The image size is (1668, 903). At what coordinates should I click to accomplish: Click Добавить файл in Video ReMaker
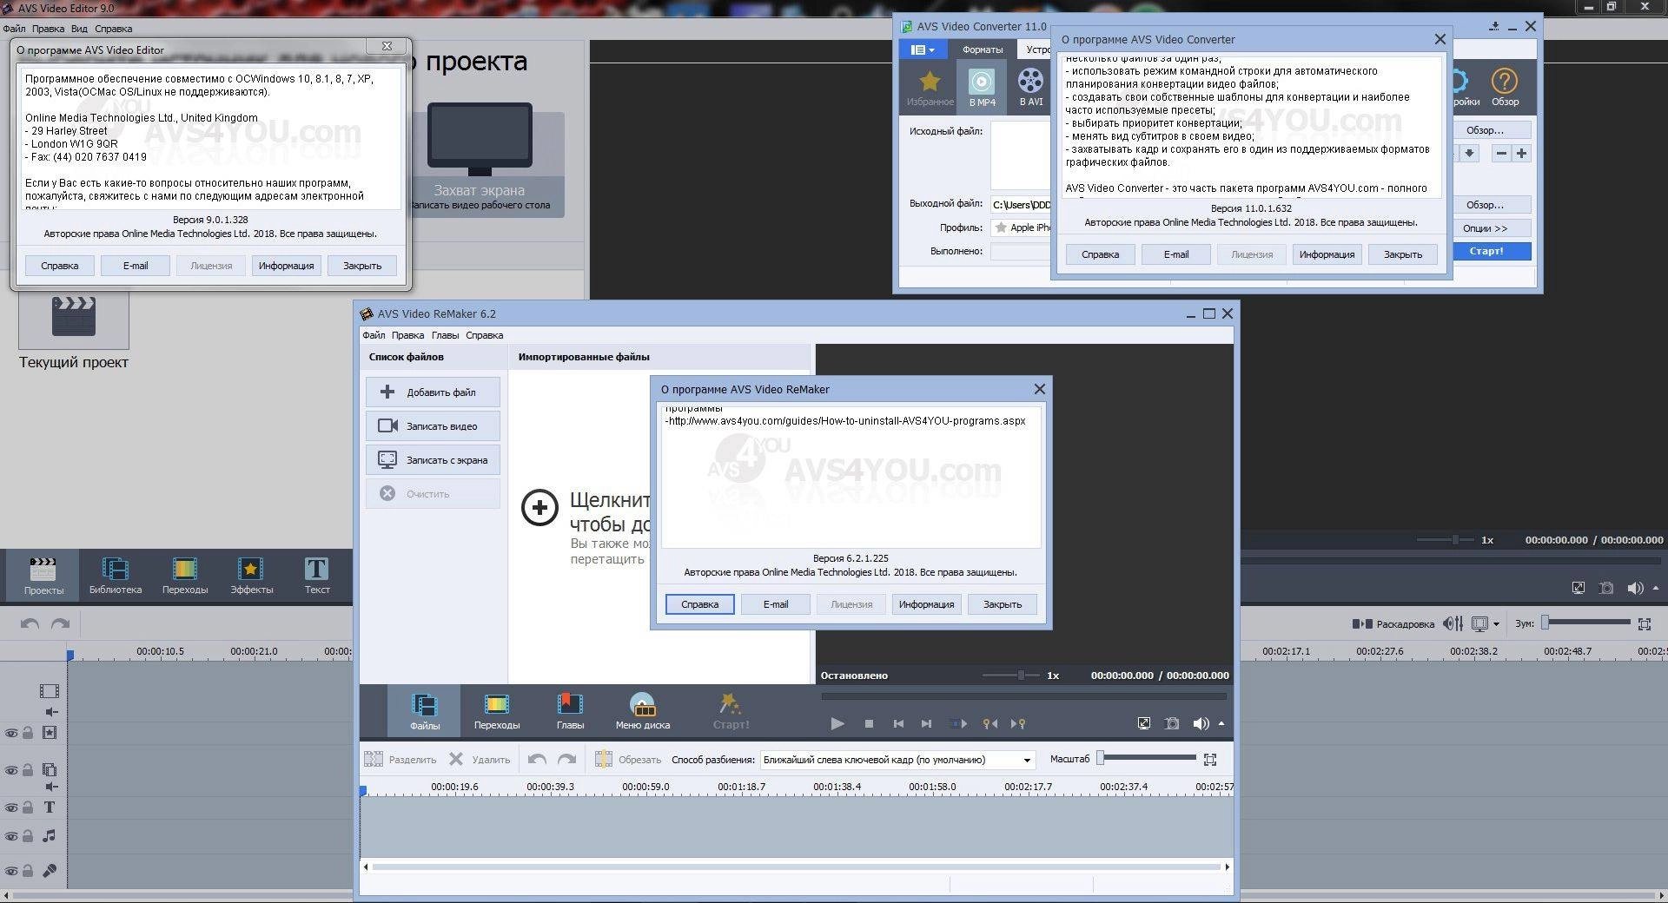click(x=433, y=392)
